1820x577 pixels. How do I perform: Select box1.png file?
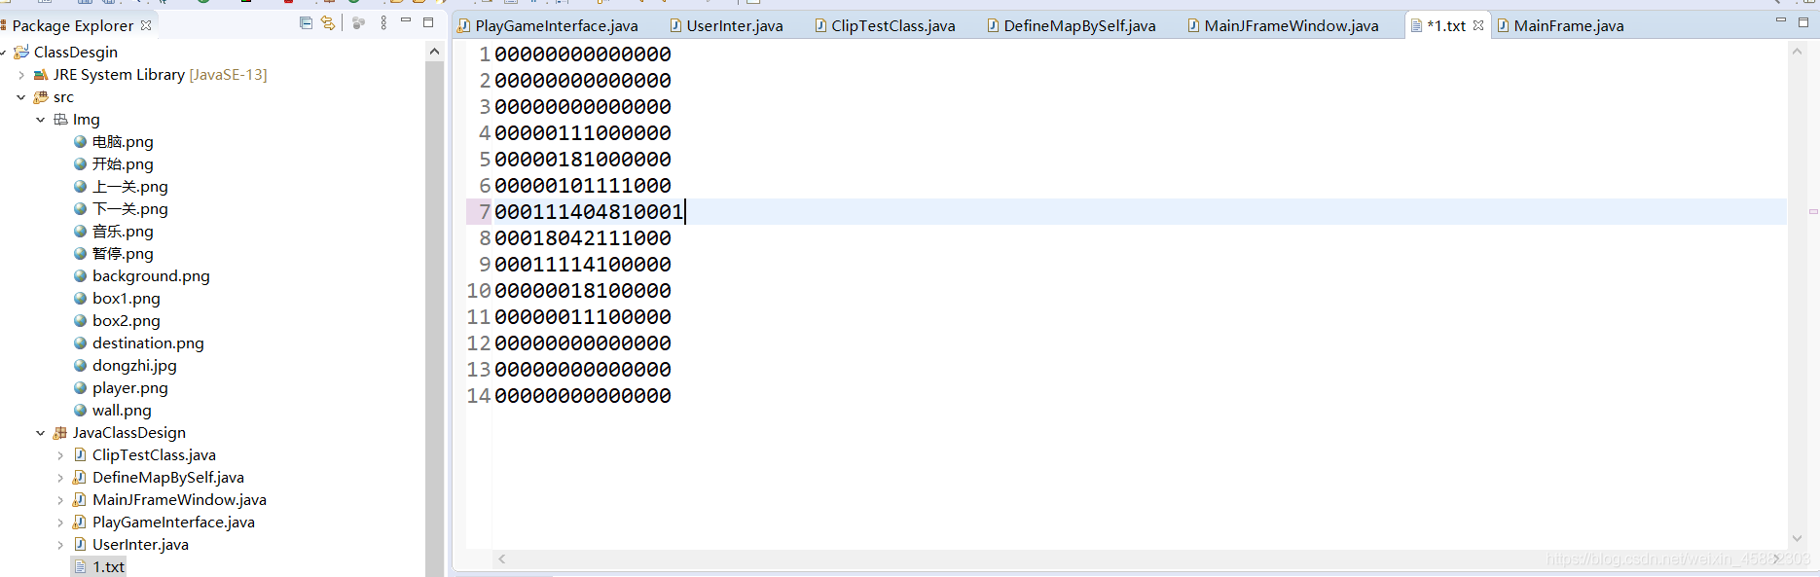click(127, 299)
